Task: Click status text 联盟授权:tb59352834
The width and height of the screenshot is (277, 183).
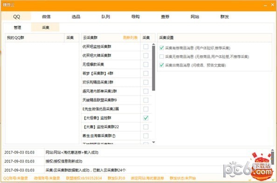Action: 84,178
